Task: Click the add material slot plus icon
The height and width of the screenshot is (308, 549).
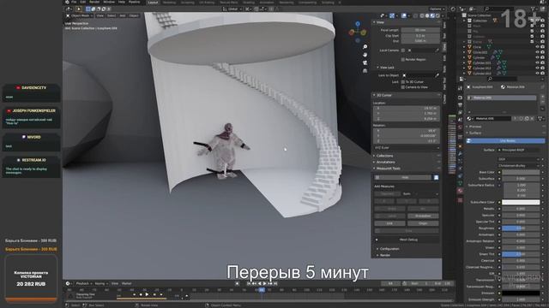Action: [542, 98]
